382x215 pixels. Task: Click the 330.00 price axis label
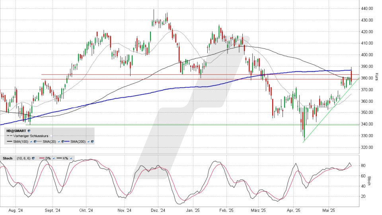click(x=367, y=136)
